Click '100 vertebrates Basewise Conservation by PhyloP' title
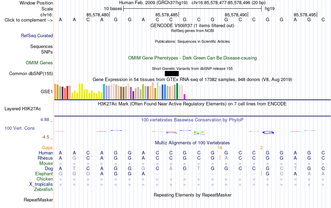The image size is (331, 208). pyautogui.click(x=192, y=120)
